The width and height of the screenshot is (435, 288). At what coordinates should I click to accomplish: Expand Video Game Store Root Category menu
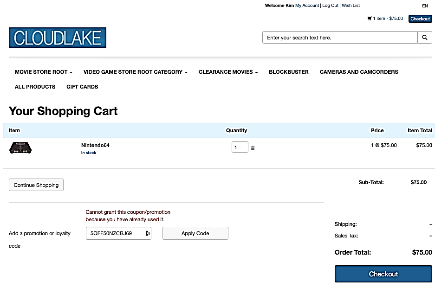pyautogui.click(x=135, y=72)
